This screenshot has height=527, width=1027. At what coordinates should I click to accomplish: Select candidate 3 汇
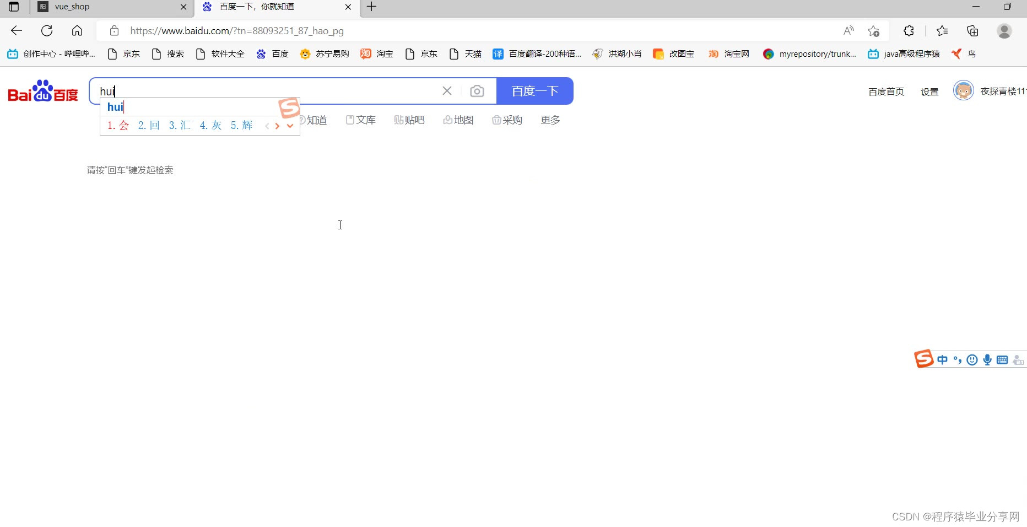coord(180,125)
